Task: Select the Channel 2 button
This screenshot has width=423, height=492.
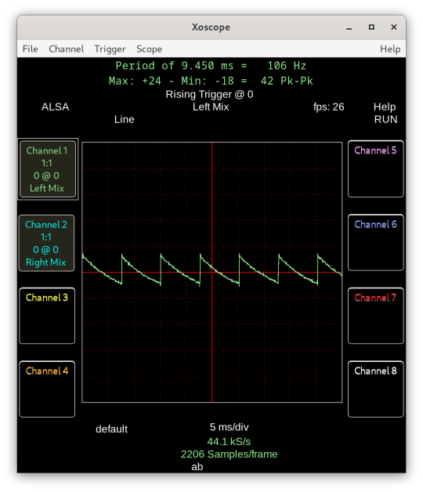Action: (x=46, y=243)
